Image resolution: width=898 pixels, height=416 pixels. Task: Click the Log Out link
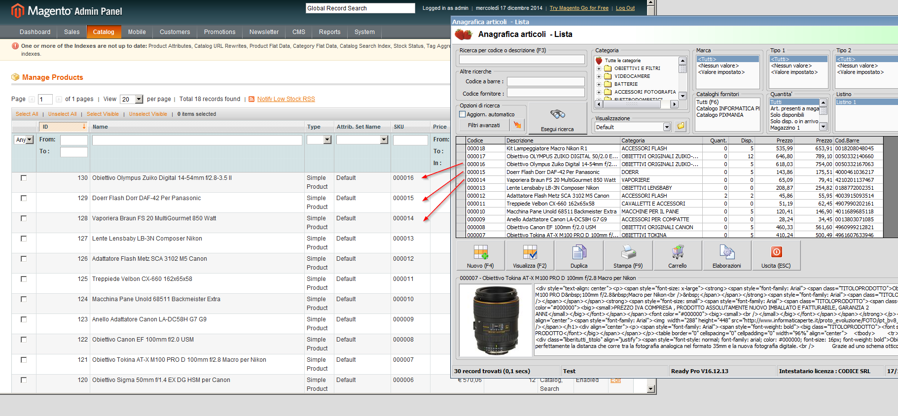[625, 8]
